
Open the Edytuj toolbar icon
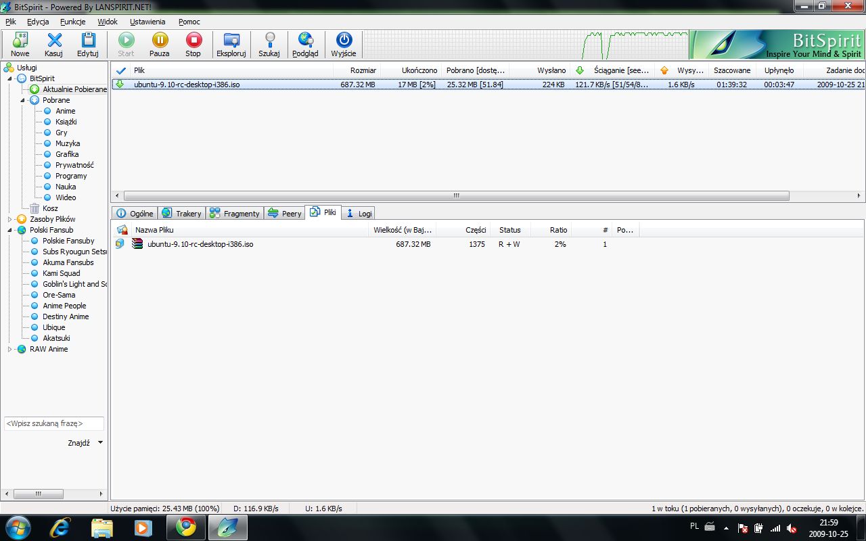tap(88, 40)
